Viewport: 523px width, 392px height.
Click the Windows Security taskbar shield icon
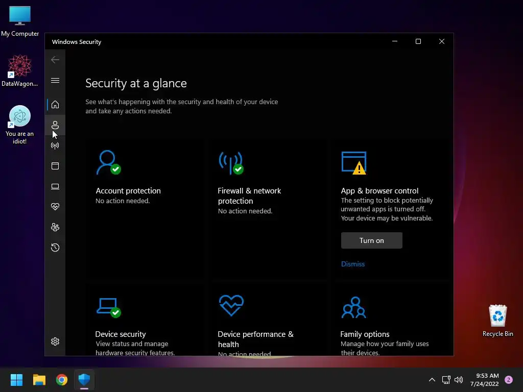tap(84, 380)
